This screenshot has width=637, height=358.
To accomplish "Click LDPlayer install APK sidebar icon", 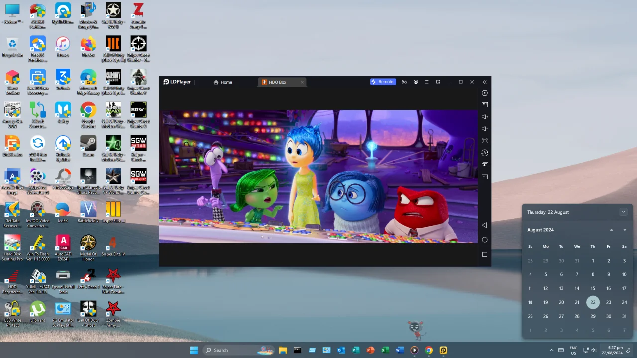I will pyautogui.click(x=485, y=165).
